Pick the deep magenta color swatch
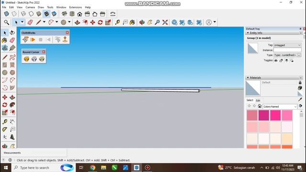Viewport: 306px width, 172px height. (x=263, y=115)
